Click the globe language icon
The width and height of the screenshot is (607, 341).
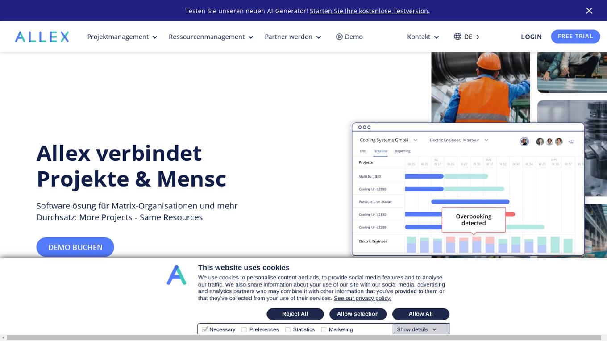pyautogui.click(x=457, y=37)
